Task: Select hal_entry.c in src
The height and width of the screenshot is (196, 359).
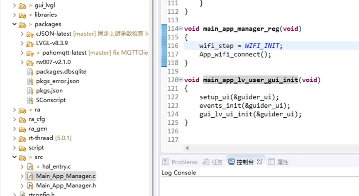Action: pyautogui.click(x=56, y=167)
